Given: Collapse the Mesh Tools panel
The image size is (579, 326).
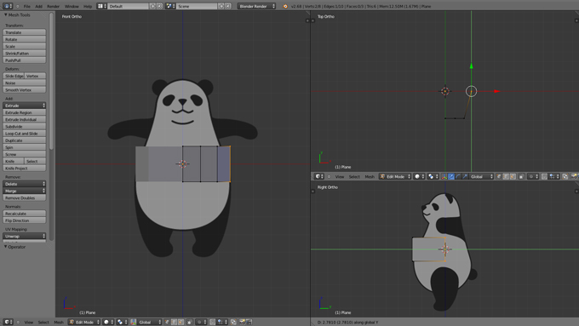Looking at the screenshot, I should (6, 14).
